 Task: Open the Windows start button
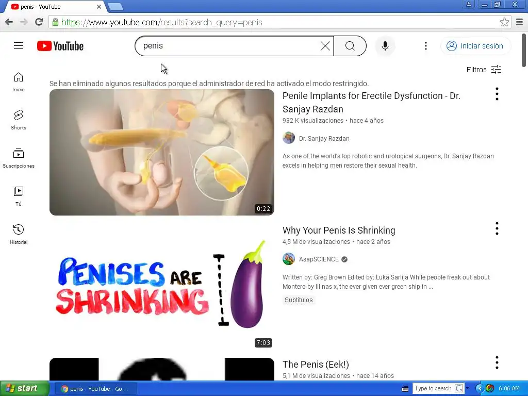point(24,389)
